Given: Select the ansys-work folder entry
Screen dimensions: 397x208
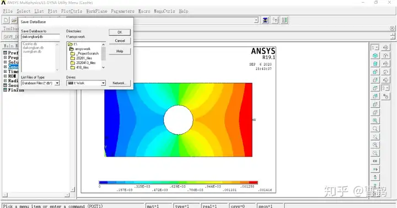Looking at the screenshot, I should pos(80,49).
